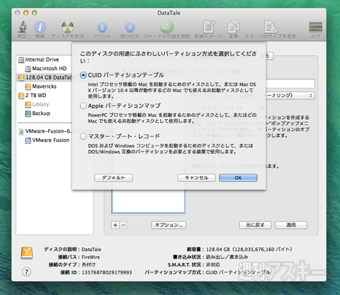Select the Mavericks volume
This screenshot has height=295, width=340.
pos(41,87)
